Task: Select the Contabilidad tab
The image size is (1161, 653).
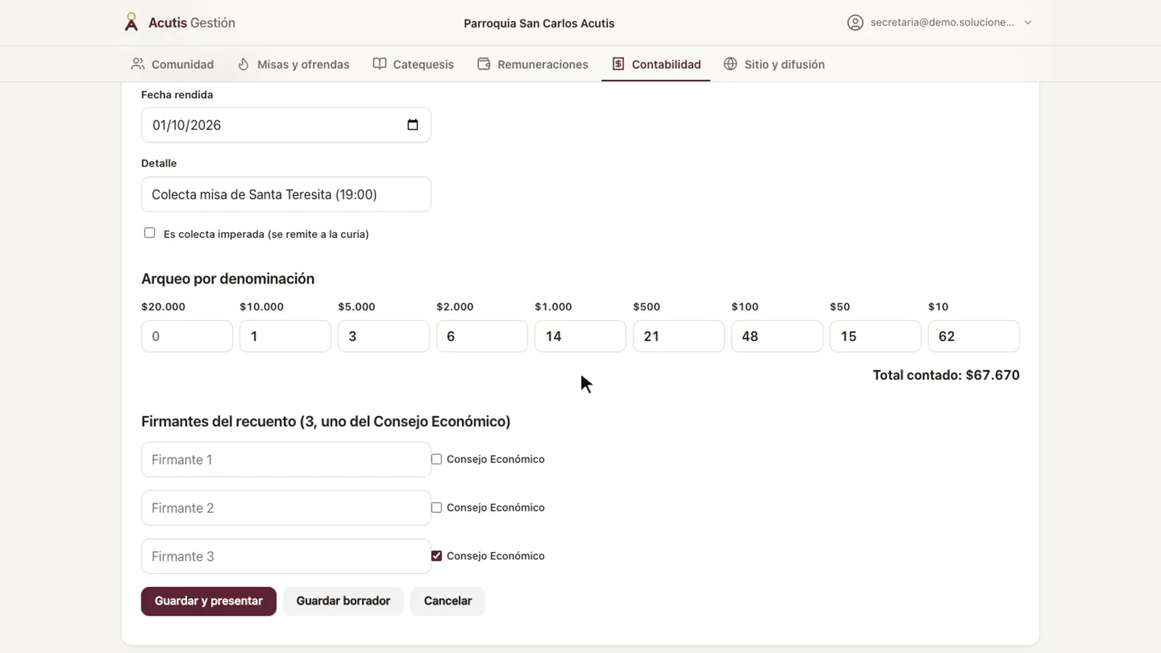Action: tap(656, 64)
